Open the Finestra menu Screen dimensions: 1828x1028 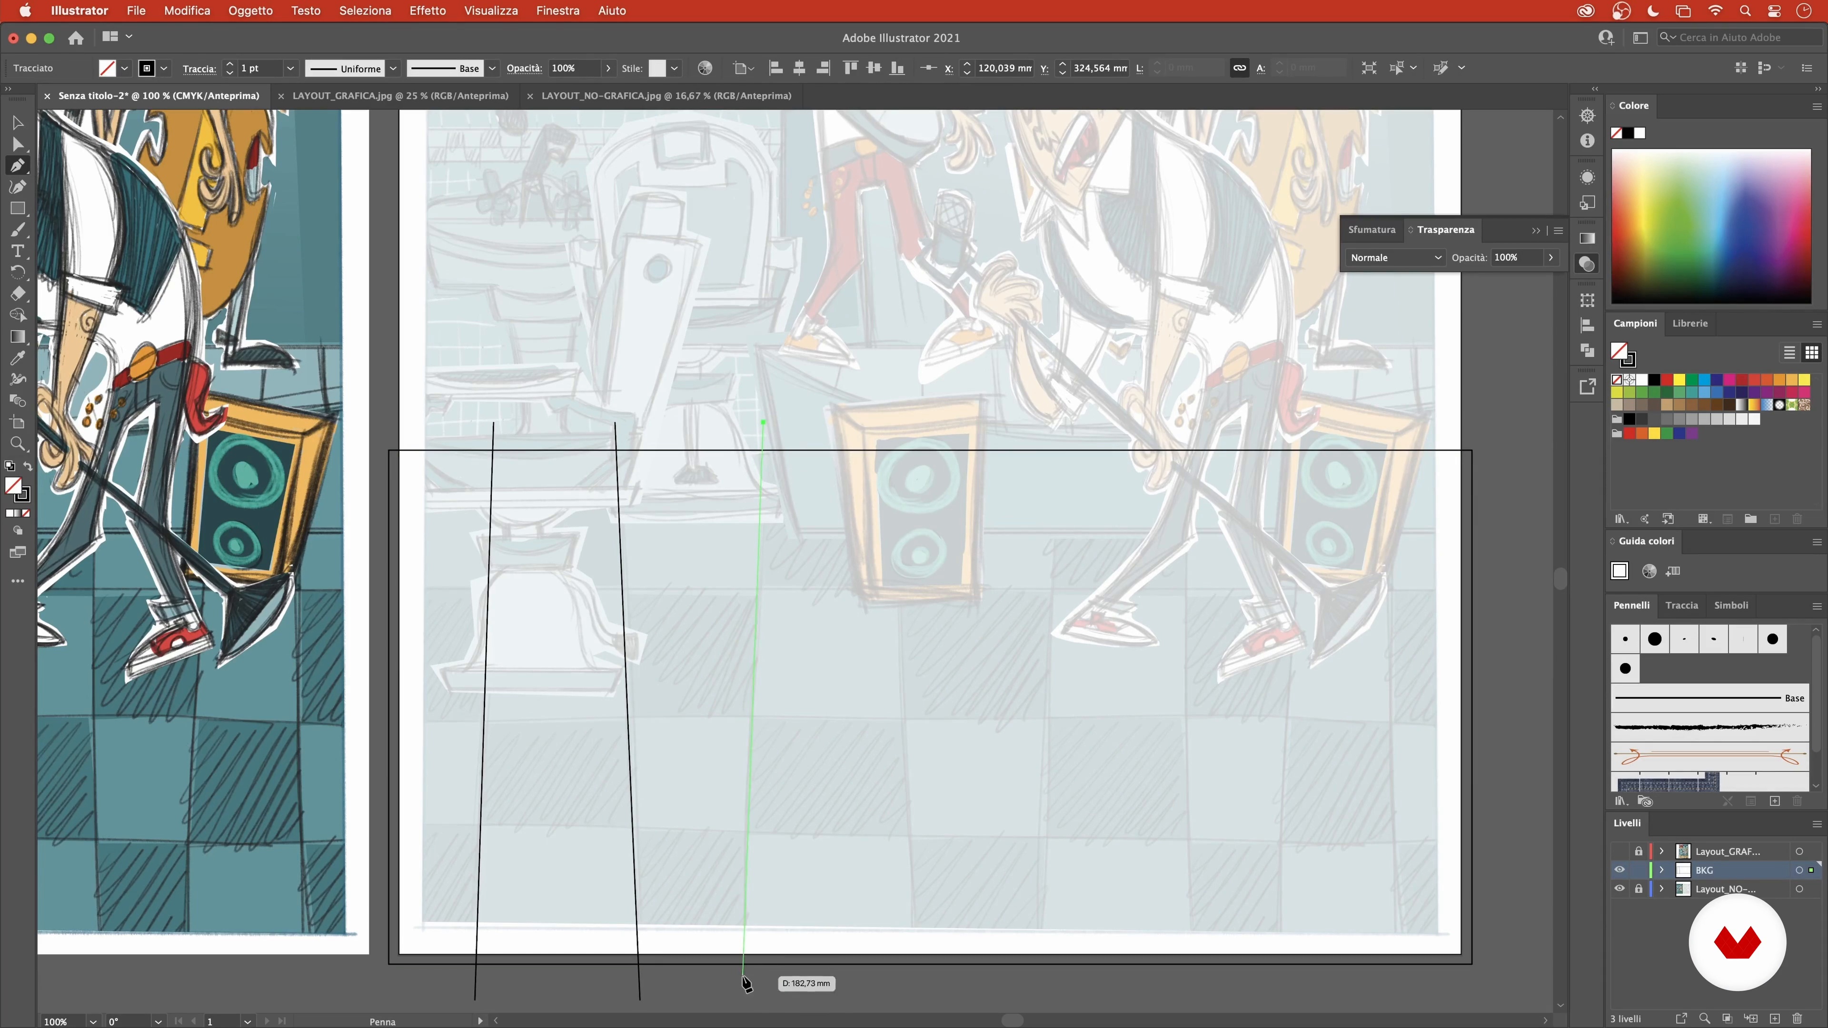558,10
